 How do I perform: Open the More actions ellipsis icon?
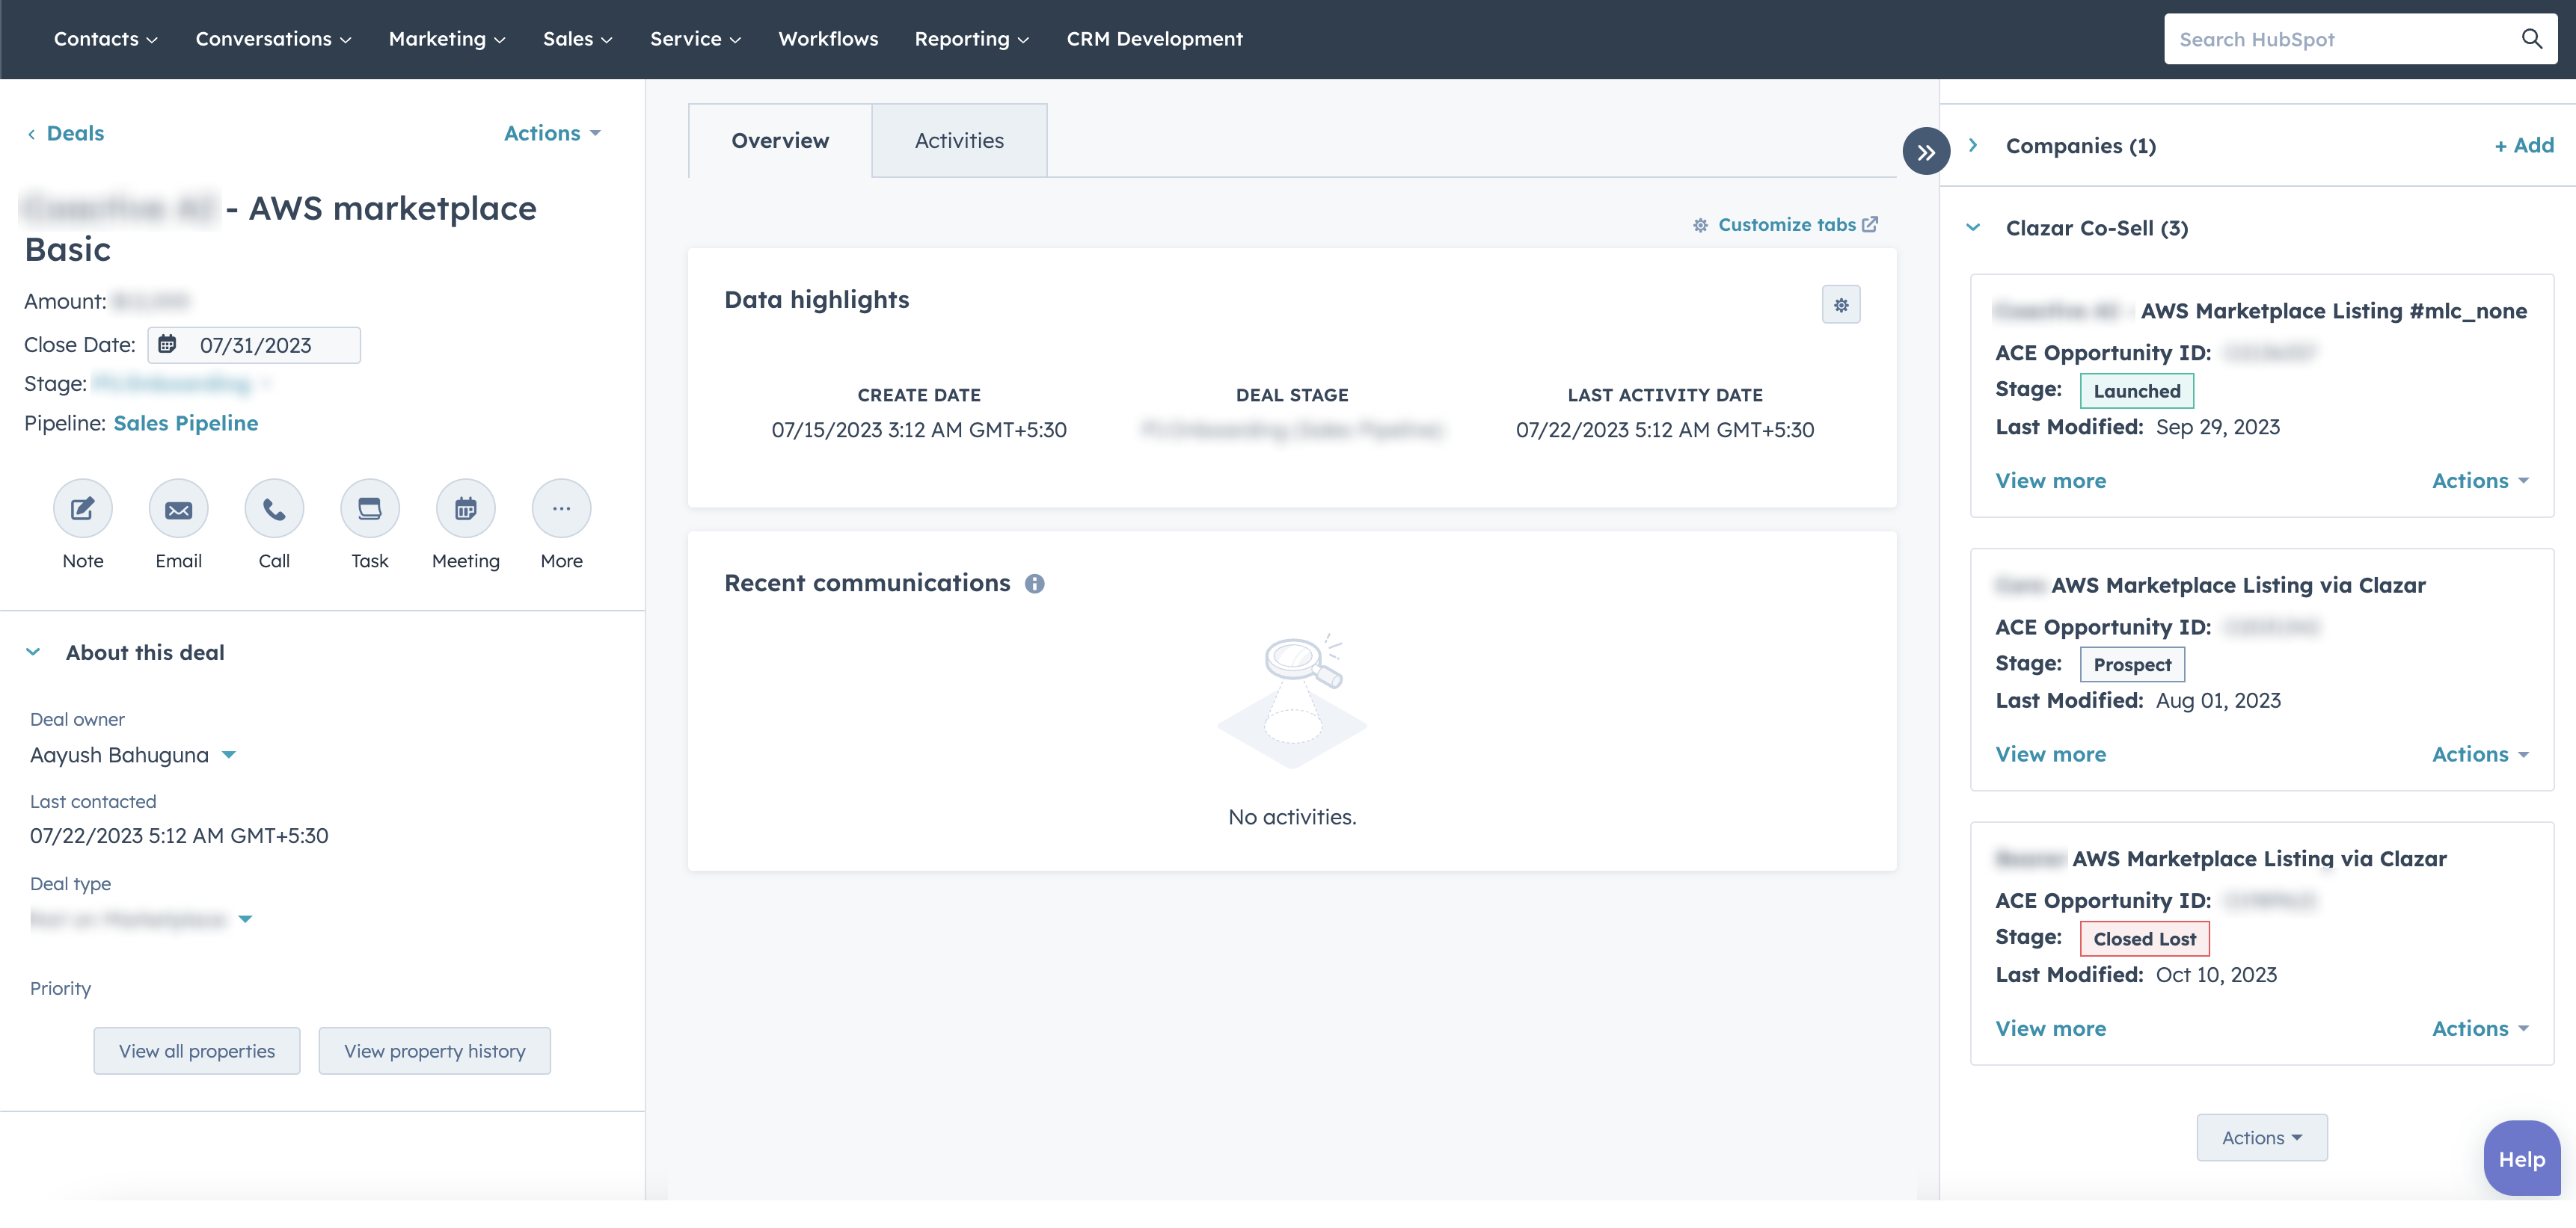coord(561,510)
